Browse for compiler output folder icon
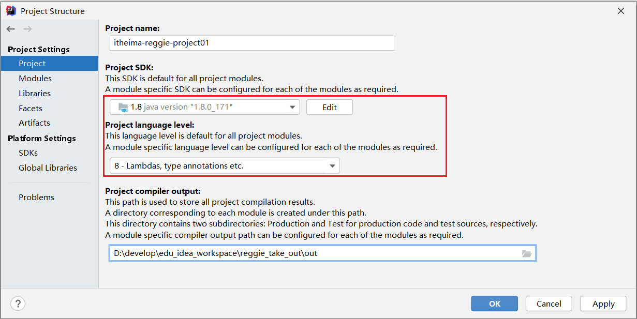Screen dimensions: 637x319 click(x=527, y=253)
